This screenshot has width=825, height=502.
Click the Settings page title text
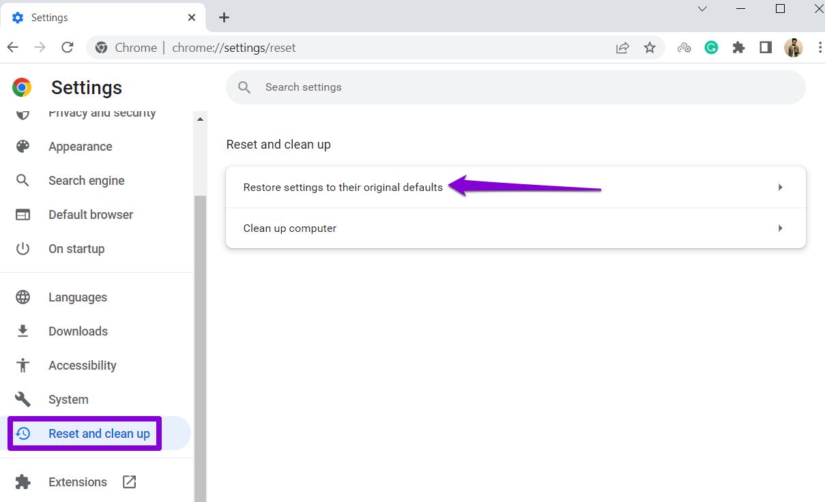point(87,88)
